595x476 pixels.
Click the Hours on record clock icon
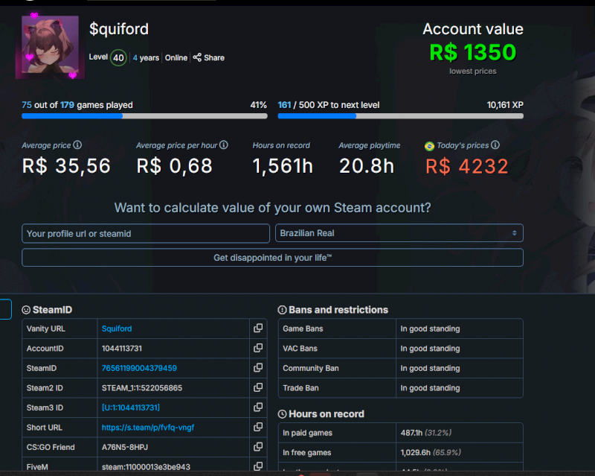pos(283,414)
